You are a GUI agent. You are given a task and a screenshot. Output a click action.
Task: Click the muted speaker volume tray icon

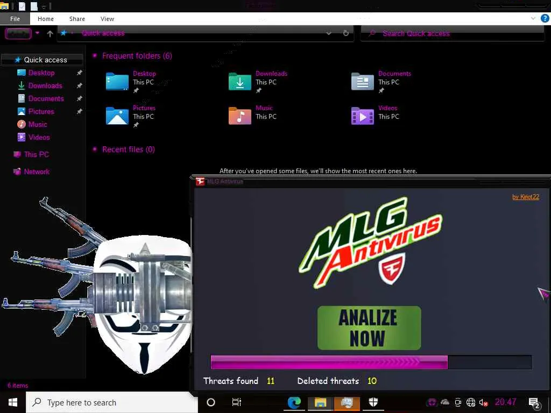(x=484, y=402)
